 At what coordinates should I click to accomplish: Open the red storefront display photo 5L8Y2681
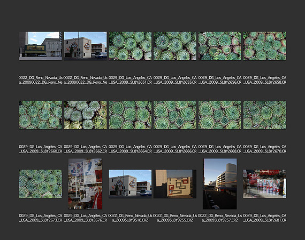click(264, 184)
